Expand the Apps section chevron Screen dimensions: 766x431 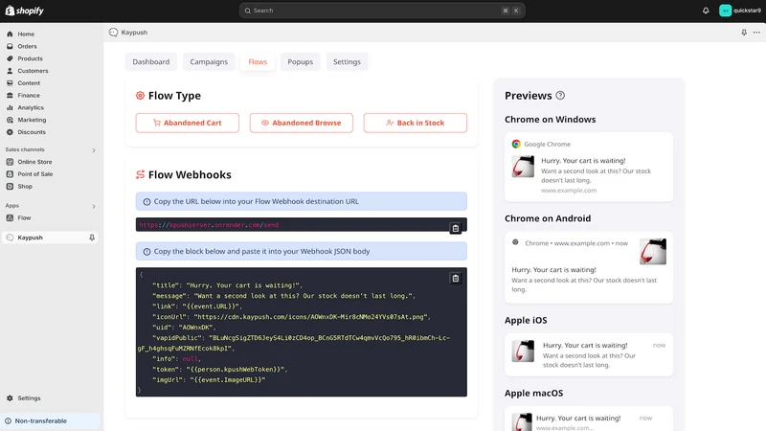[94, 206]
